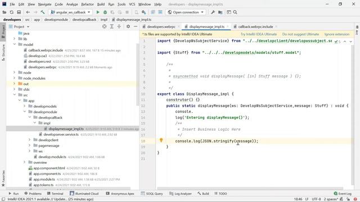Toggle the Anonymous Apex tool window
360x202 pixels.
pos(120,194)
